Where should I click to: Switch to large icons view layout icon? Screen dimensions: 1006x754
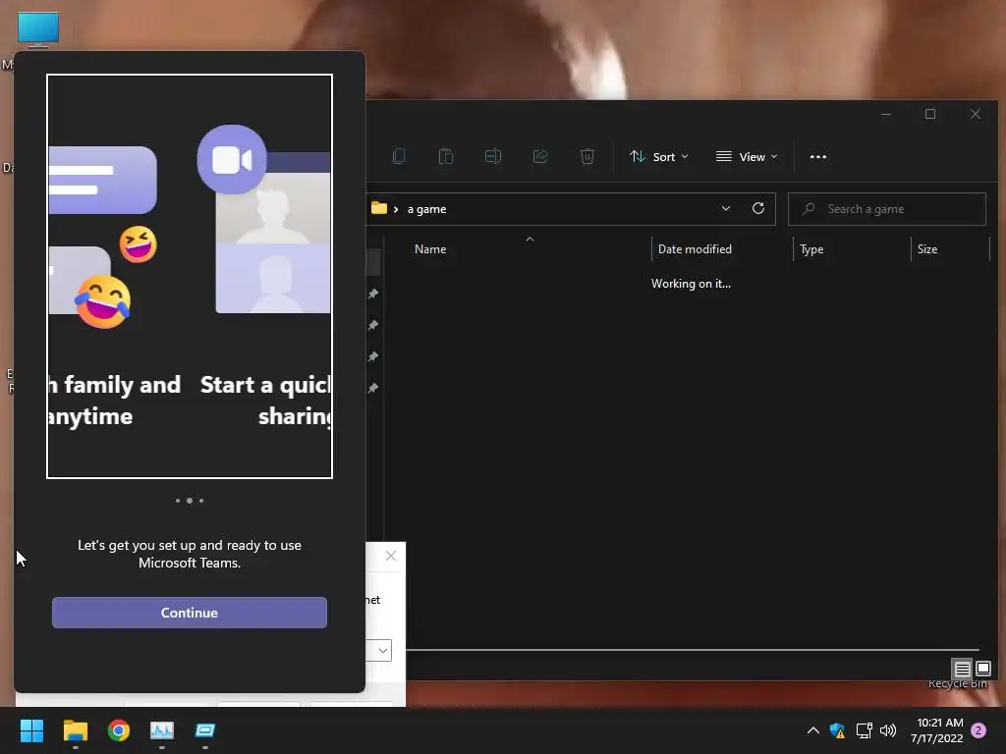982,670
